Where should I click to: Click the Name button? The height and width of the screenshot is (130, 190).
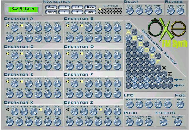[x=90, y=7]
